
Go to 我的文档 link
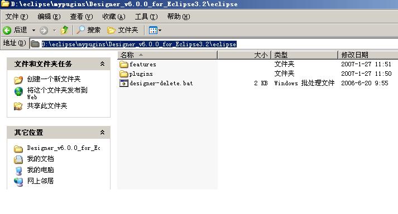[x=40, y=159]
